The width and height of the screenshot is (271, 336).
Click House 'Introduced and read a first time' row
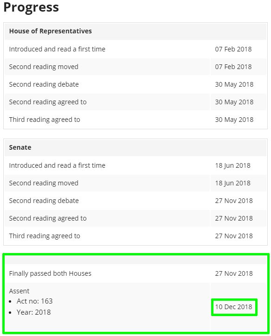pyautogui.click(x=135, y=49)
